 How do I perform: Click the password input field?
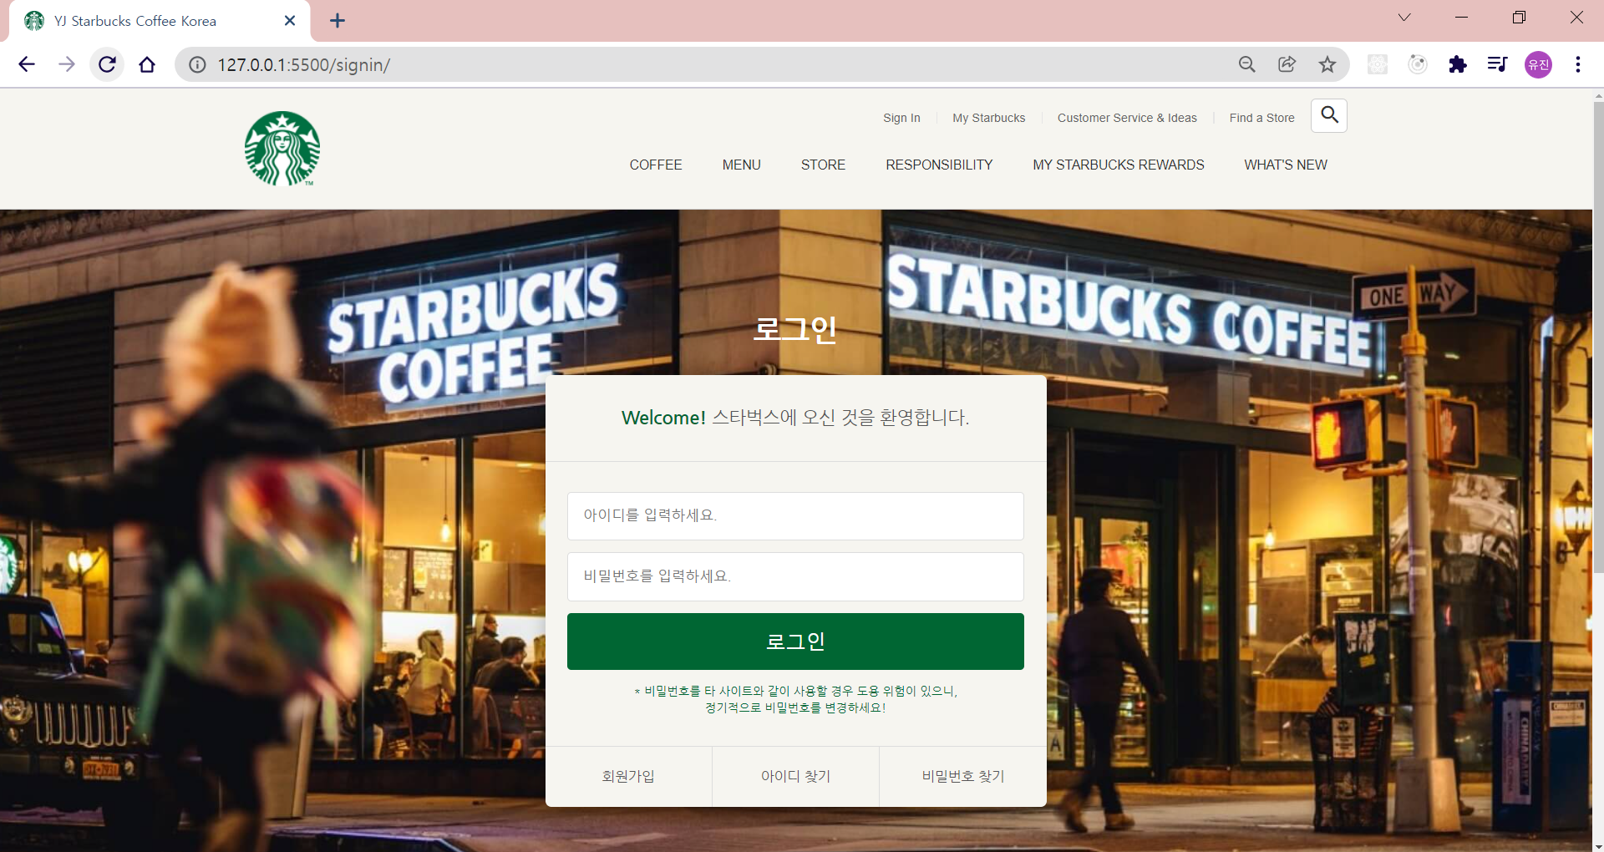795,576
